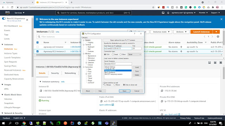The width and height of the screenshot is (225, 126).
Task: Open the AWS CloudShell icon
Action: click(163, 13)
